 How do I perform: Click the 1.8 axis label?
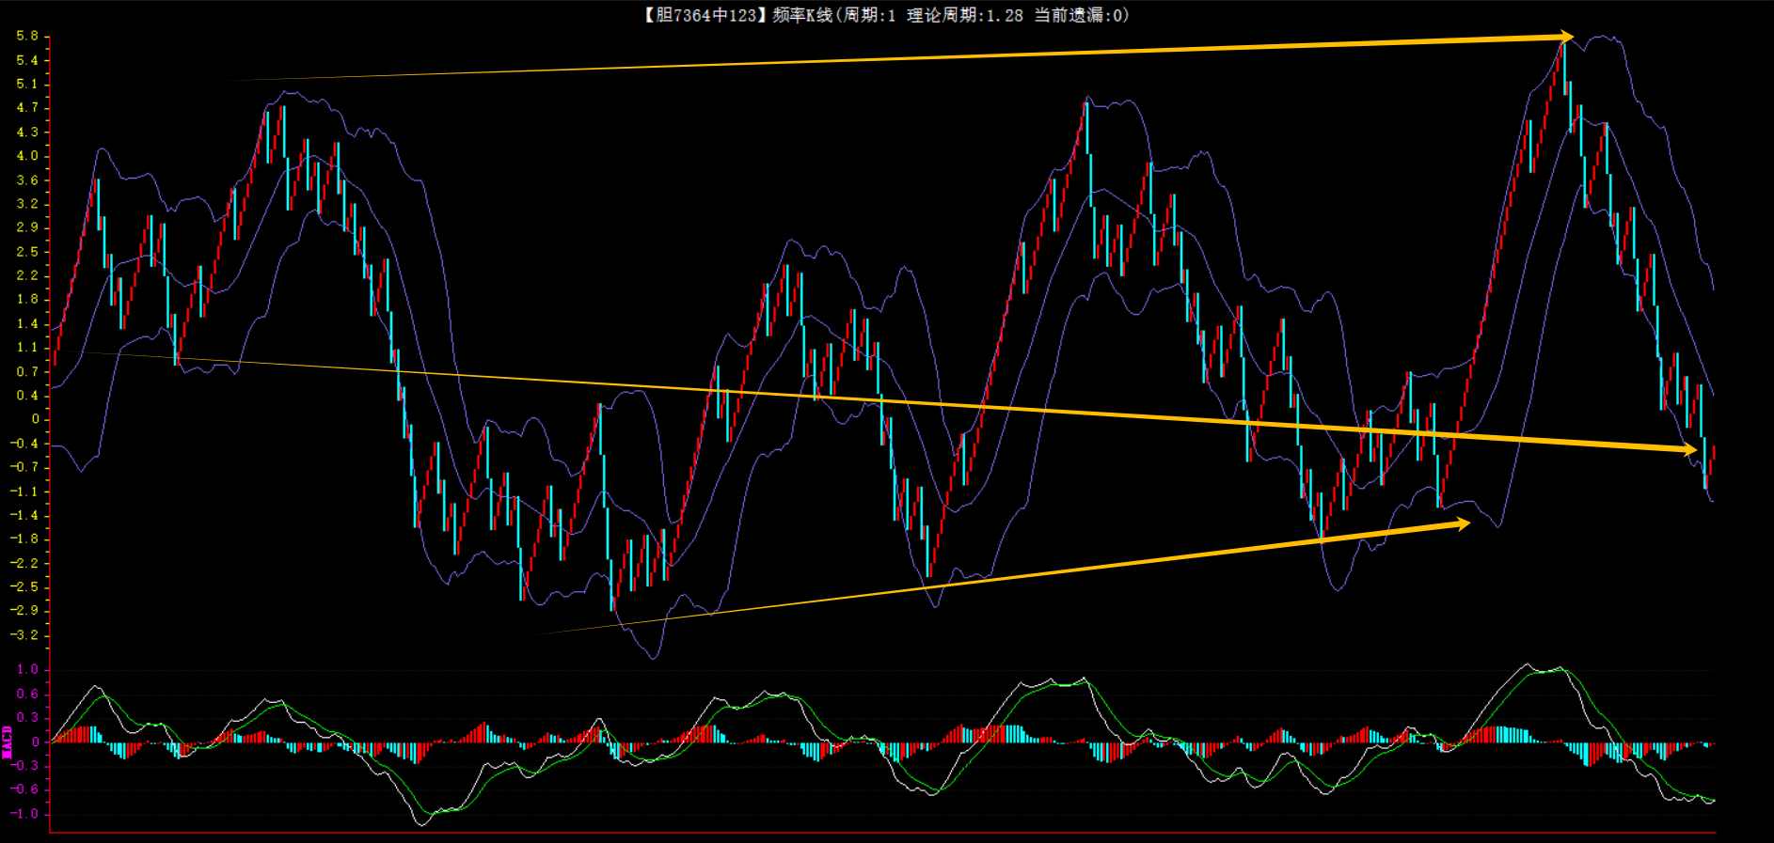[27, 300]
